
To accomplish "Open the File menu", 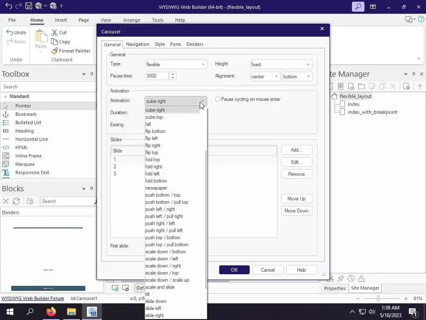I will pos(12,20).
